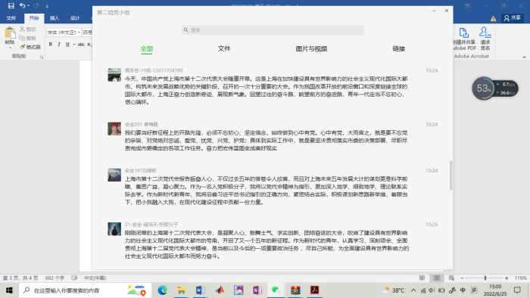This screenshot has width=530, height=298.
Task: Toggle Italic formatting
Action: 59,44
